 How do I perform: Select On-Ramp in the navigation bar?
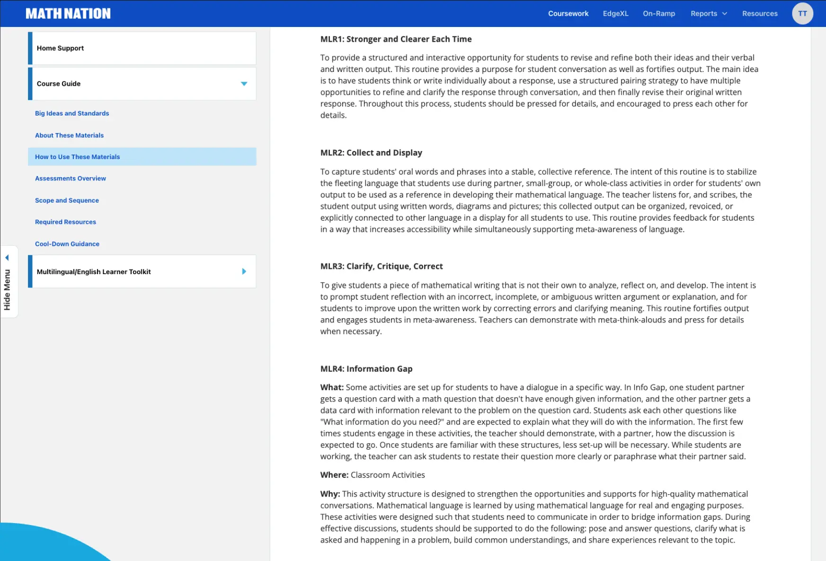(658, 14)
